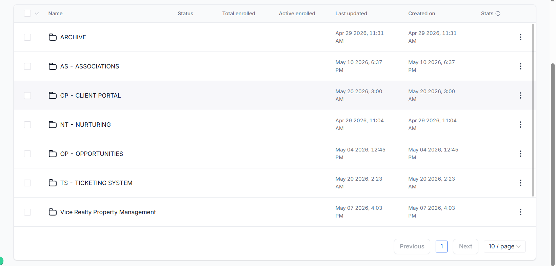Check the ARCHIVE row checkbox
The width and height of the screenshot is (556, 266).
point(27,37)
